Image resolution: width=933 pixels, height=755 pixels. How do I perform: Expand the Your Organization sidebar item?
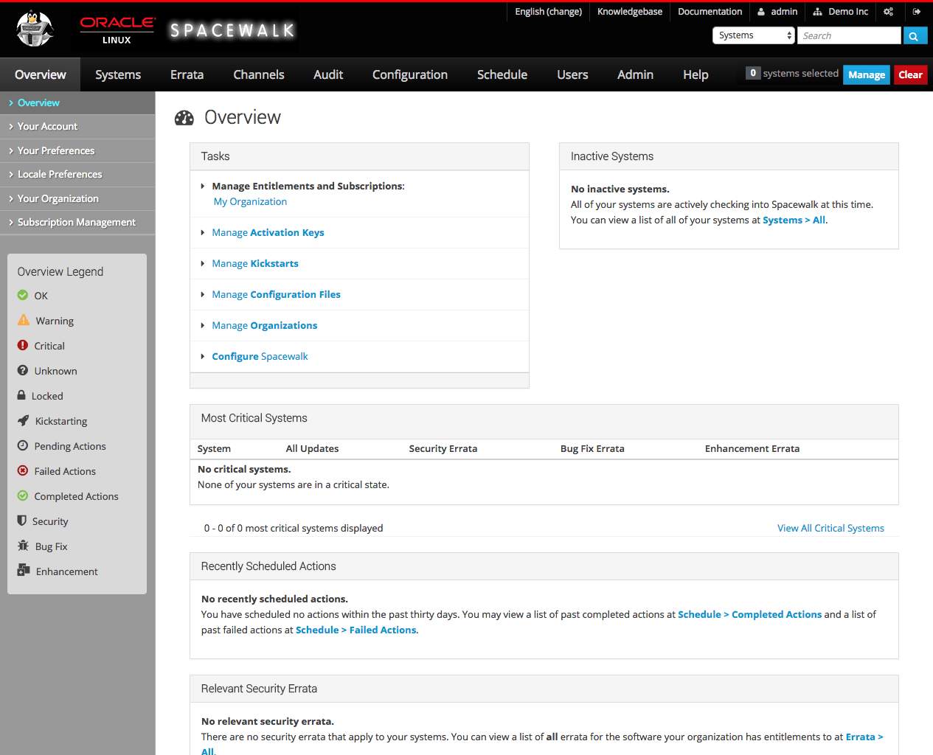coord(77,198)
